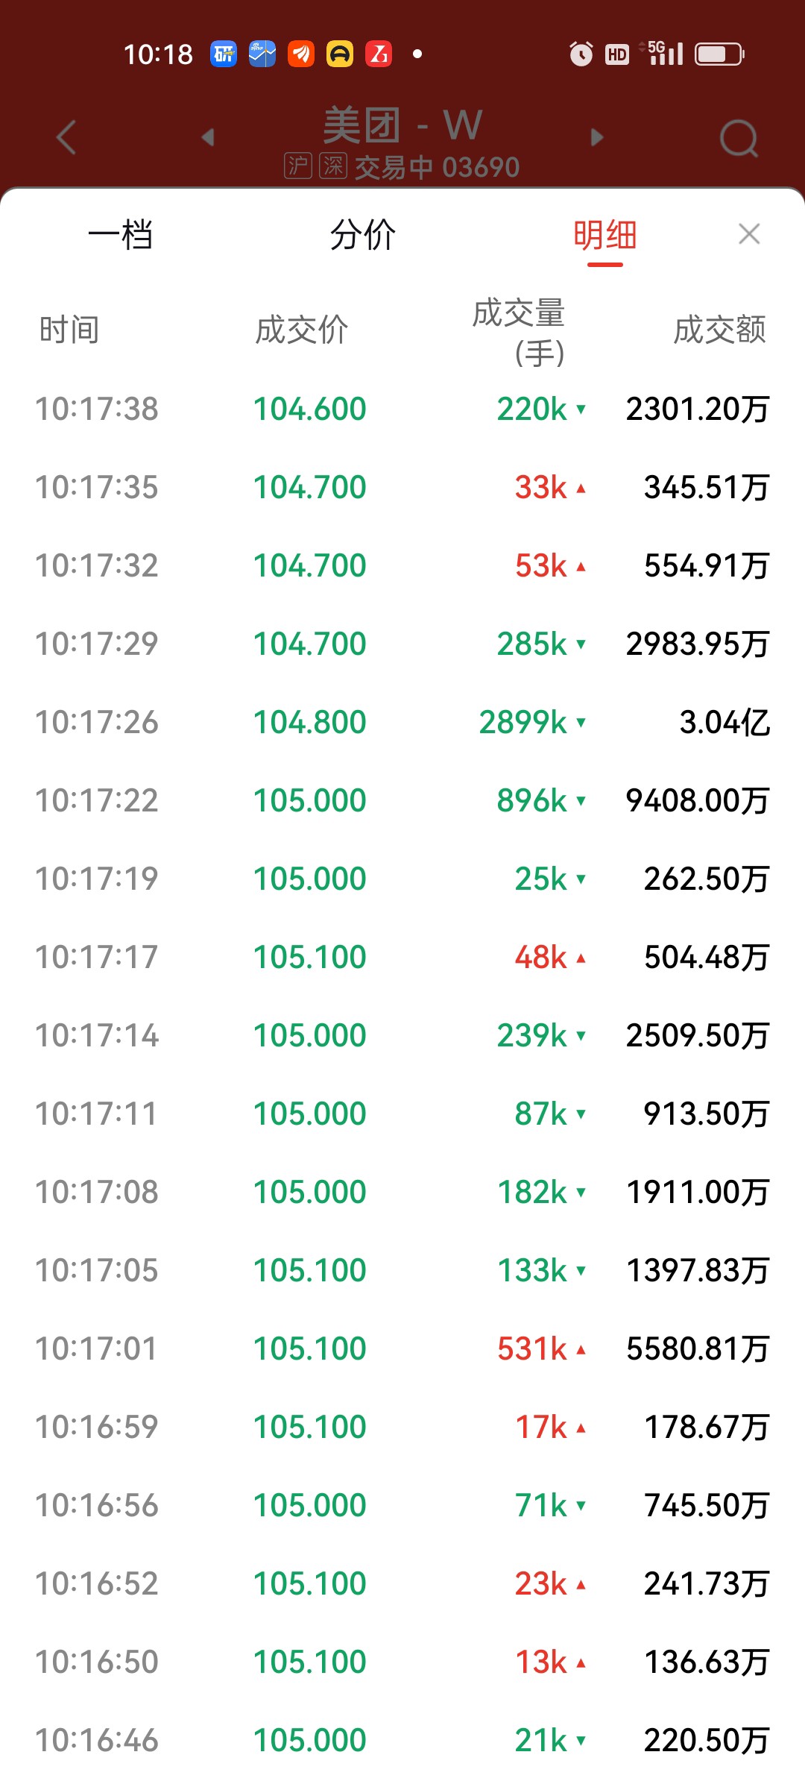The height and width of the screenshot is (1790, 805).
Task: Select the 10:17:38 trade at 104.600
Action: point(402,409)
